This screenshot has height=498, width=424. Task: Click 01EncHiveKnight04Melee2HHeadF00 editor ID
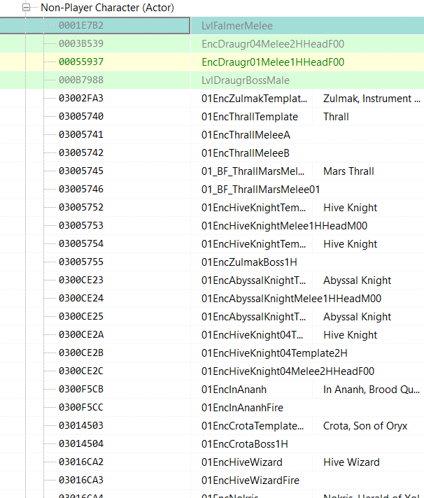[288, 371]
